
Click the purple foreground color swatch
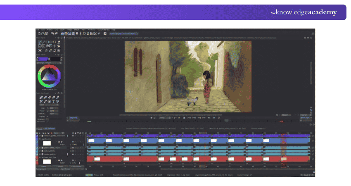(43, 59)
